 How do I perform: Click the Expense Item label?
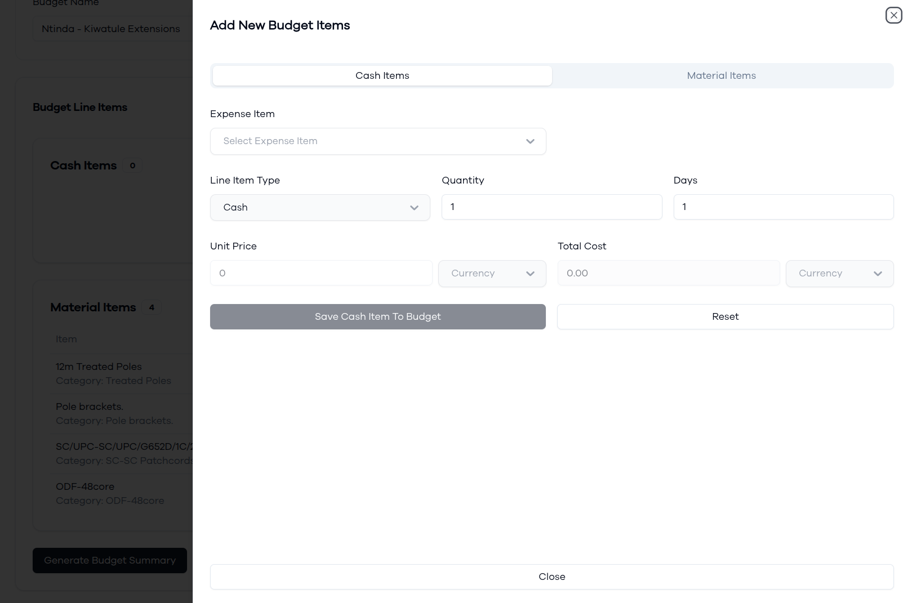point(242,114)
